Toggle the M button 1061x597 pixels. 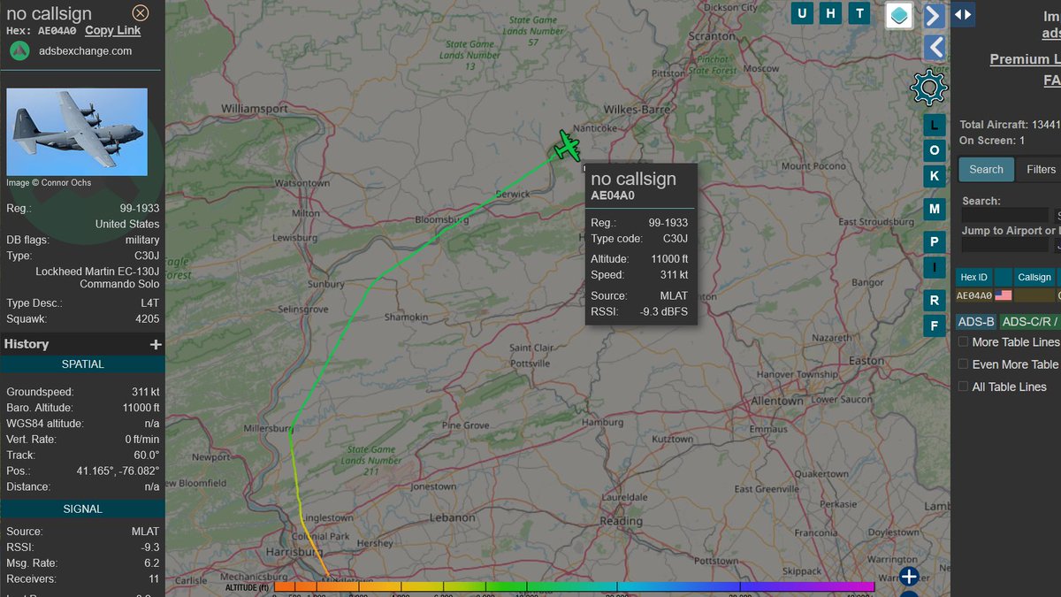(934, 209)
